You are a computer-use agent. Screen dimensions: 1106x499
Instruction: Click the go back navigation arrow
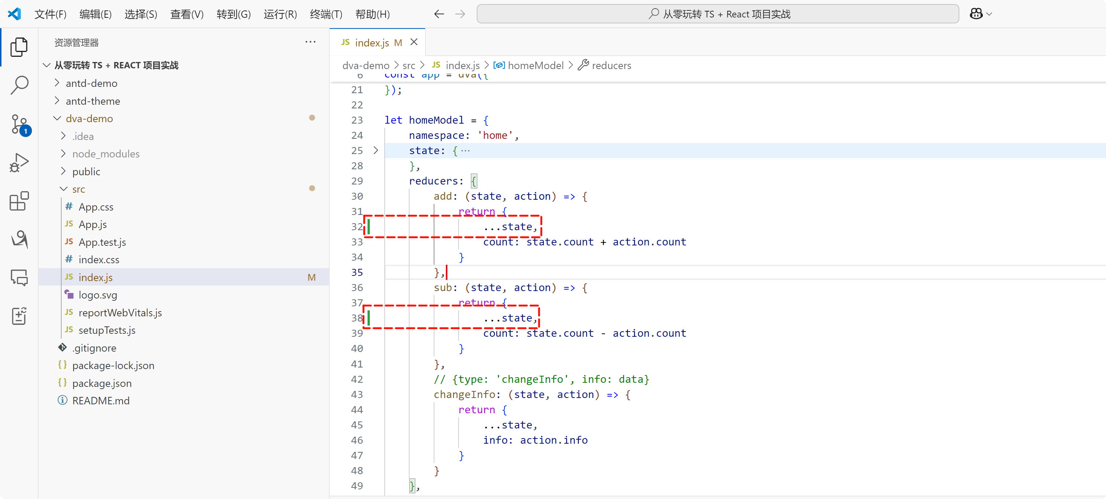(438, 14)
